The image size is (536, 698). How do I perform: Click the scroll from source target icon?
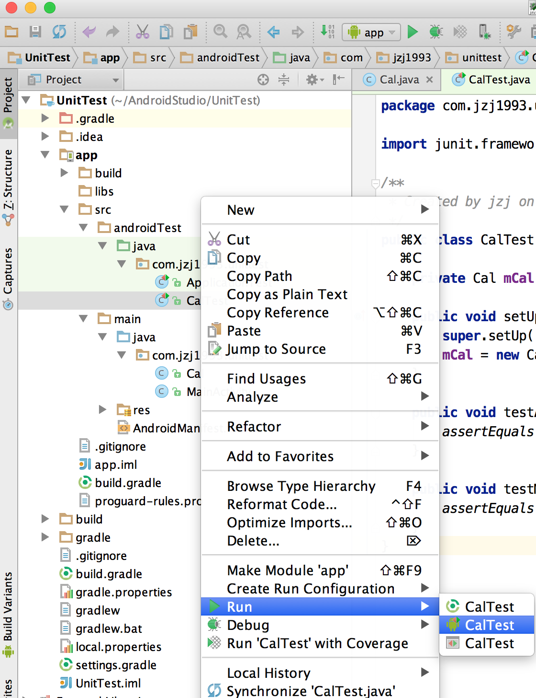263,80
